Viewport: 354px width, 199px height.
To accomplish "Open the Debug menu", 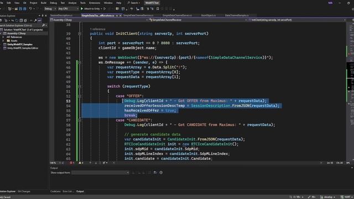I will click(x=53, y=3).
